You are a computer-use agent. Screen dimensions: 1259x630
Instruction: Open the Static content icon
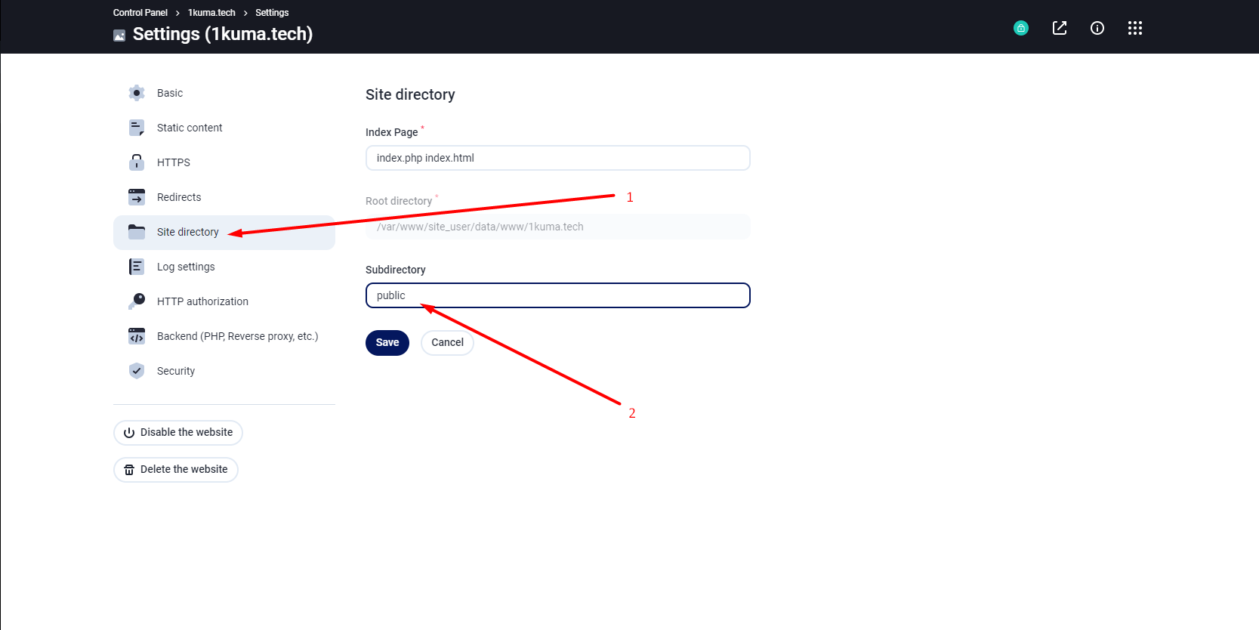click(x=137, y=128)
